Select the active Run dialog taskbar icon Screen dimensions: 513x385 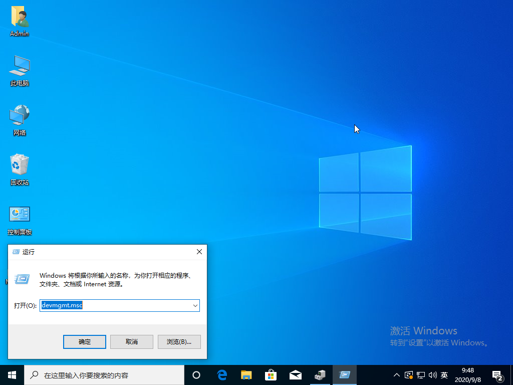[x=344, y=374]
